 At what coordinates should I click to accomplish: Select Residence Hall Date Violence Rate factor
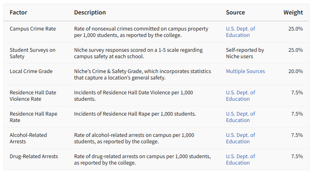33,96
